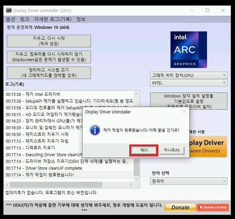Select log line '00:15:38 - SetupAPI 제거를 실행하고'

[69, 101]
